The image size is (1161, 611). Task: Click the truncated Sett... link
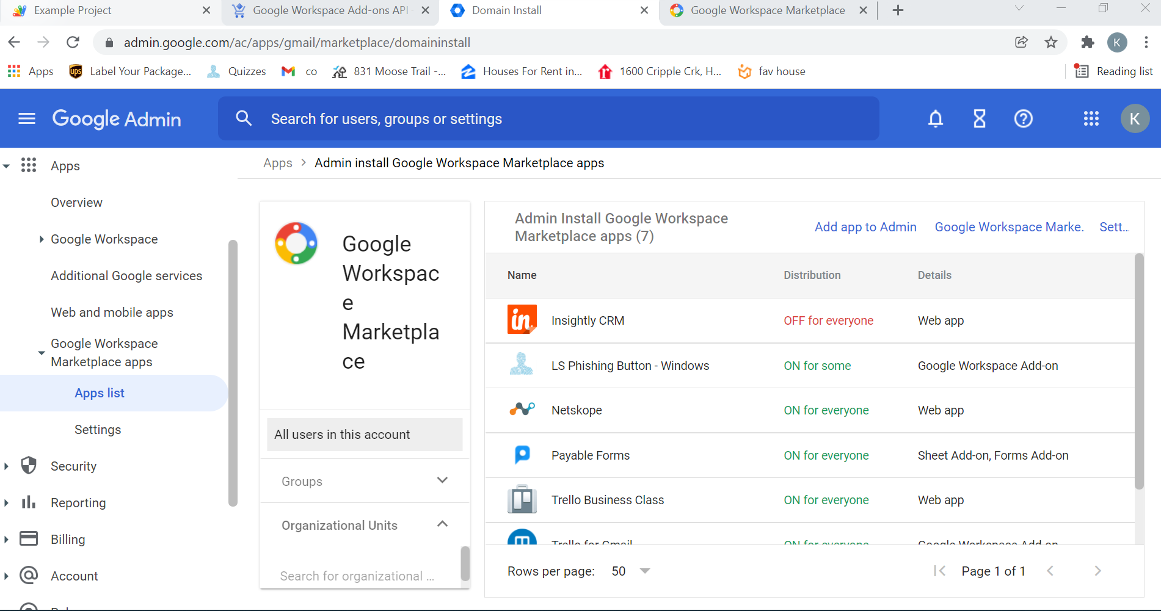click(x=1115, y=227)
